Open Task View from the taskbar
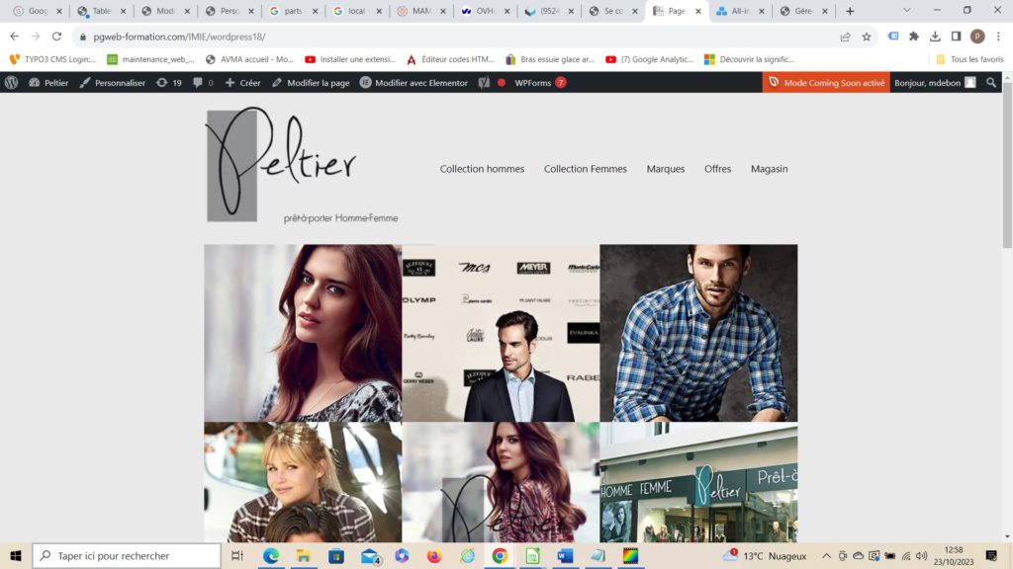This screenshot has height=569, width=1013. point(237,555)
